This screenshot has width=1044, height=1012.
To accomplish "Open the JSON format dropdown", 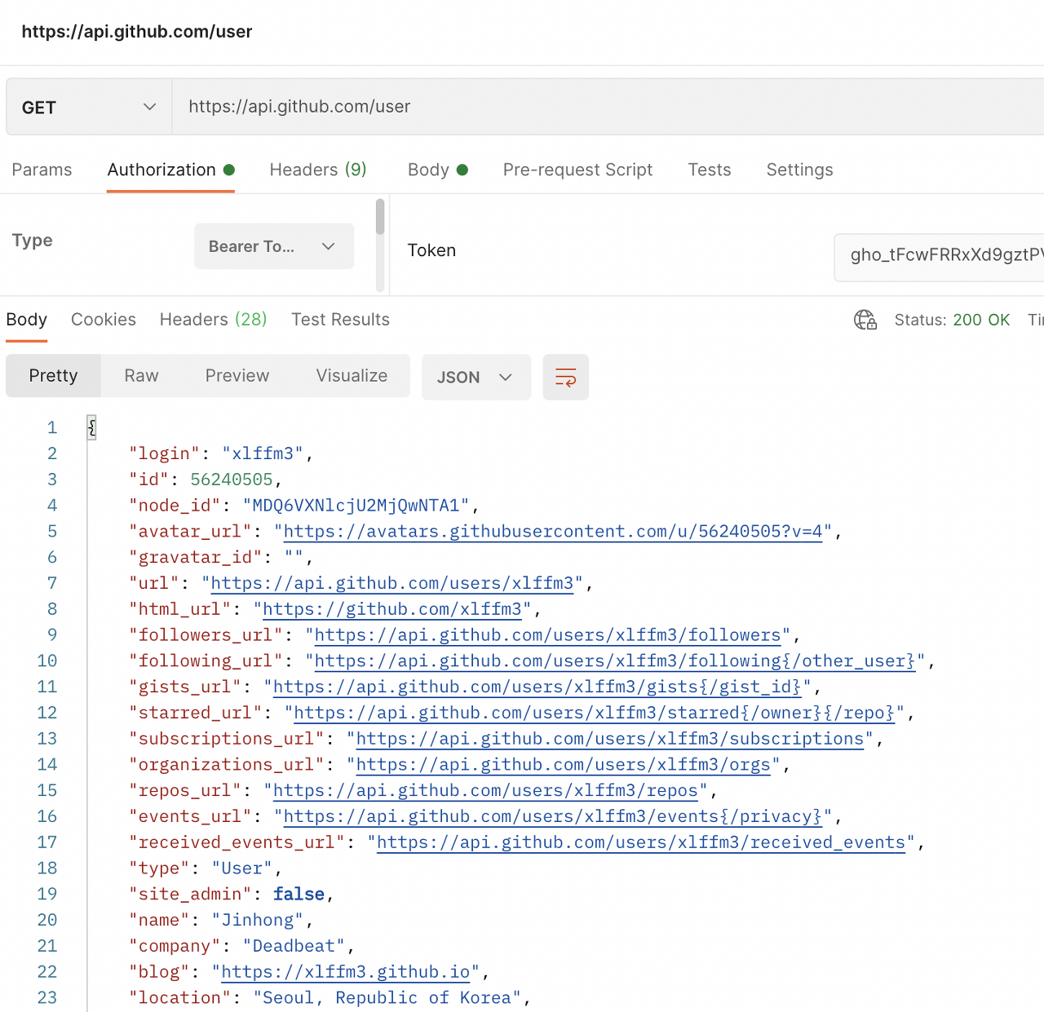I will click(x=476, y=377).
